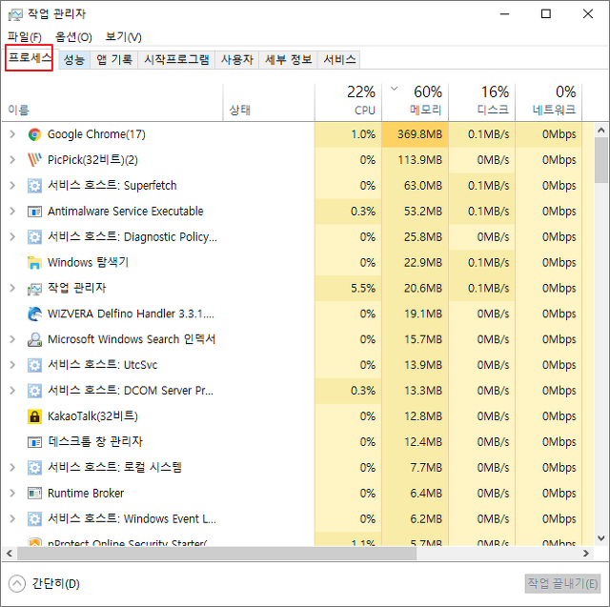The height and width of the screenshot is (607, 610).
Task: Expand the PicPick(32비트)(2) process group
Action: 12,160
